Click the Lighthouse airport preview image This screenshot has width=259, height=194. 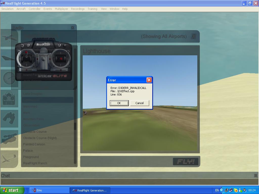click(140, 103)
